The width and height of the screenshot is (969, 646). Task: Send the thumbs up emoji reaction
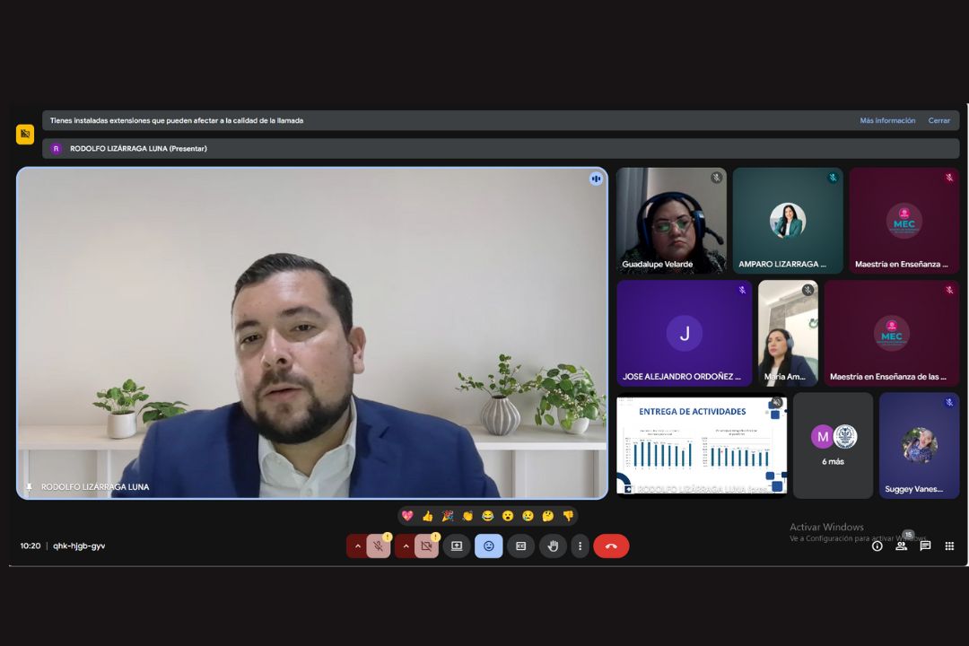click(x=427, y=516)
